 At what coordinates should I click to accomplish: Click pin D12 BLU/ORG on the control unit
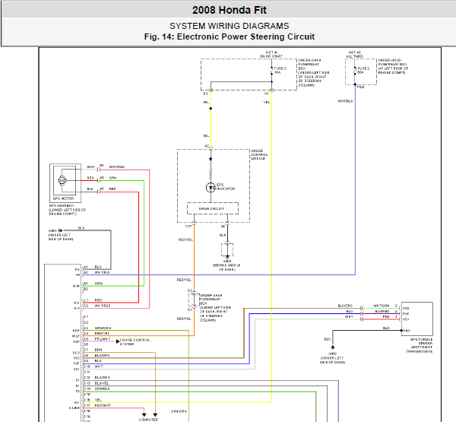[x=97, y=378]
